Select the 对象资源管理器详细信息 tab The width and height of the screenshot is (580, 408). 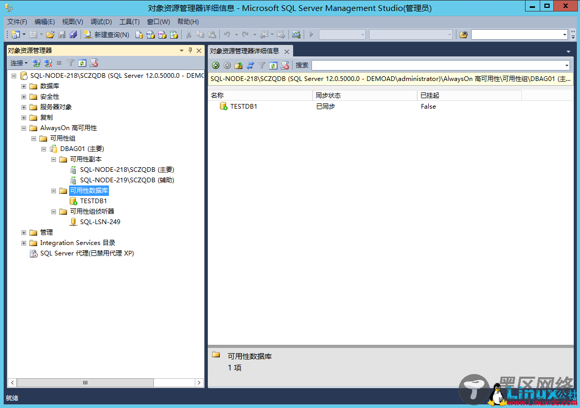[x=244, y=51]
